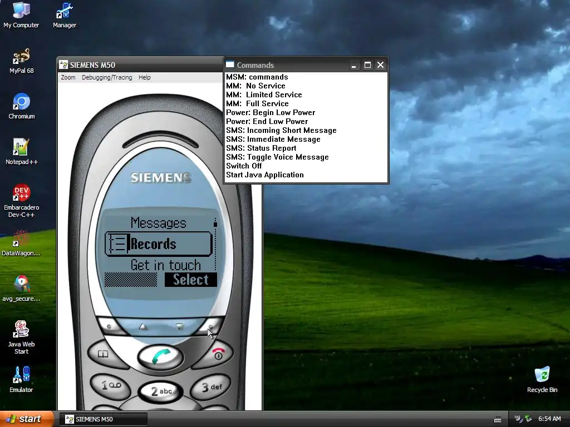
Task: Open the Manager desktop icon
Action: click(x=65, y=14)
